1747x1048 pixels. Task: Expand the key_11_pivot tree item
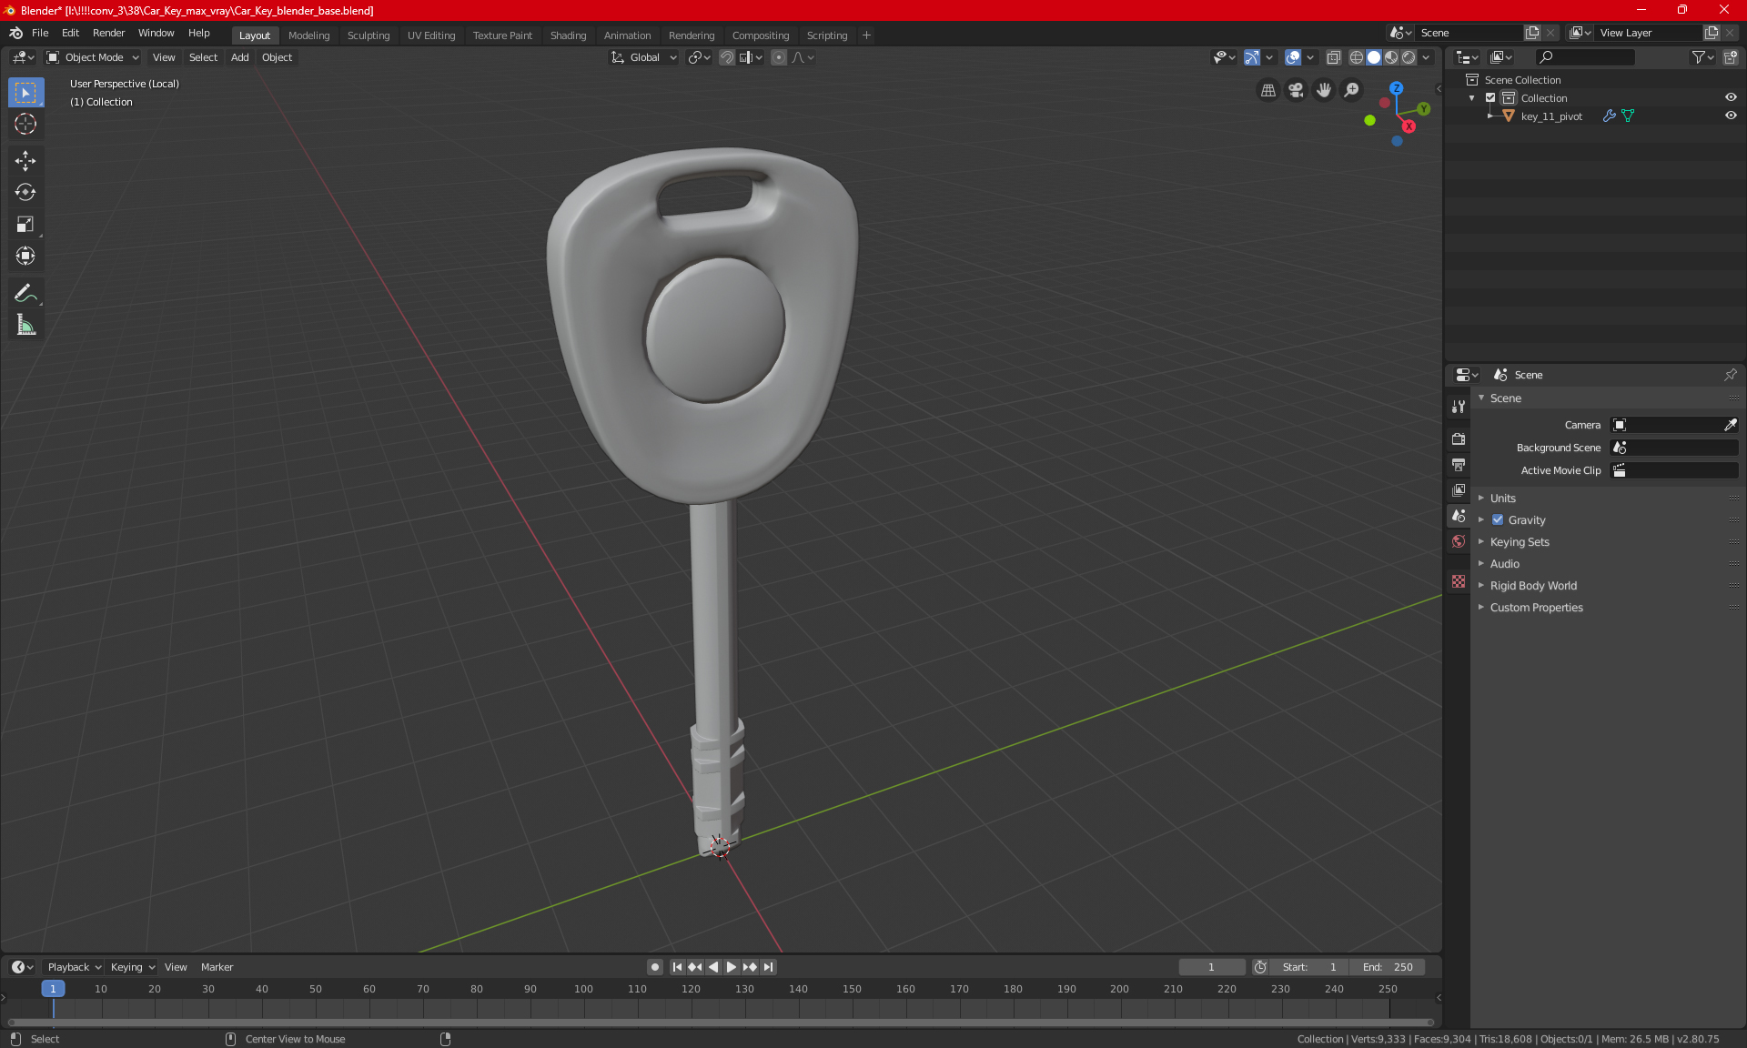(1489, 116)
